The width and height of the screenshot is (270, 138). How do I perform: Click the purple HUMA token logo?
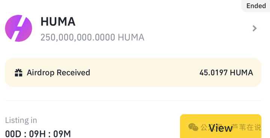pyautogui.click(x=18, y=28)
